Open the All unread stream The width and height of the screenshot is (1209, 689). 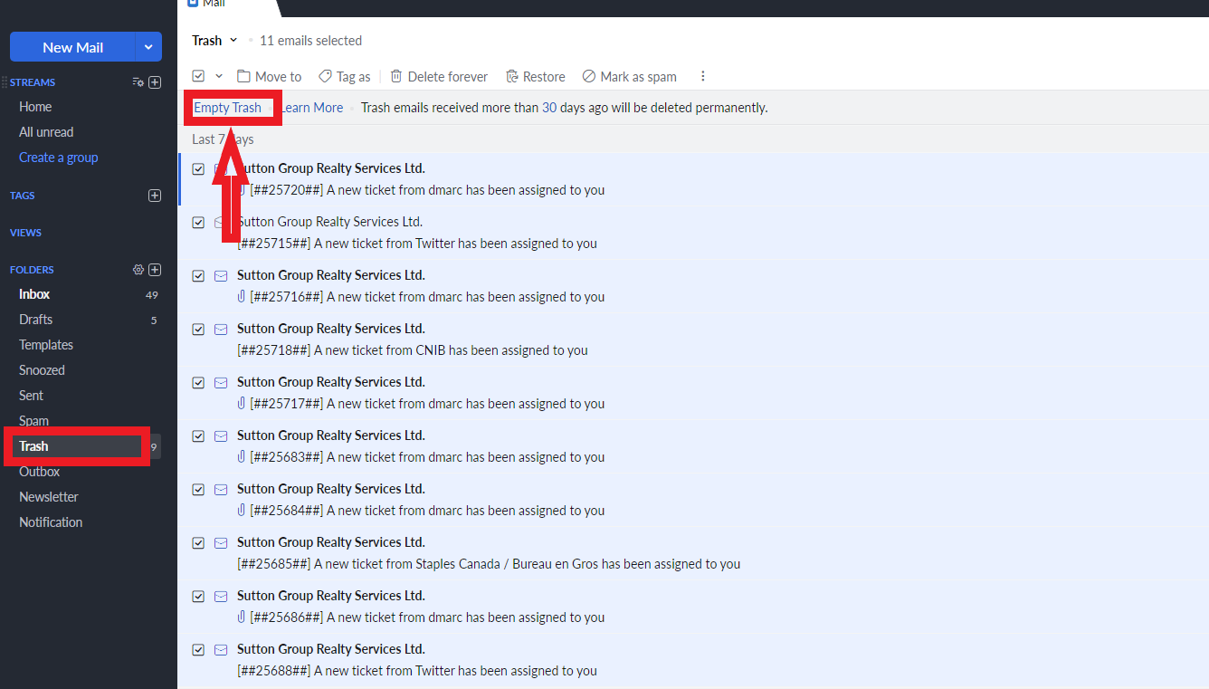46,132
